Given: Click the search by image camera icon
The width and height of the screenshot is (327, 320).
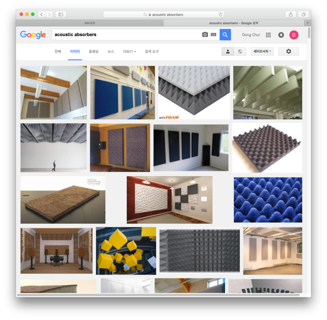Looking at the screenshot, I should tap(205, 35).
